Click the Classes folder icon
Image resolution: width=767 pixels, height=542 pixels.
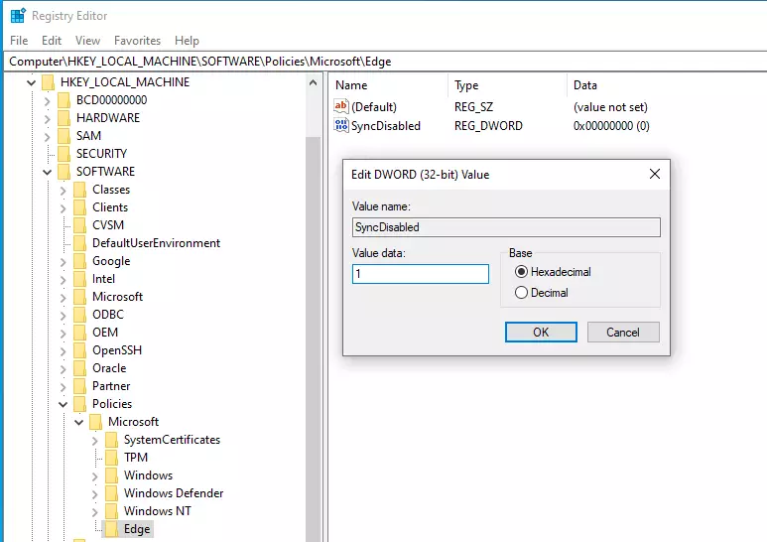(79, 190)
